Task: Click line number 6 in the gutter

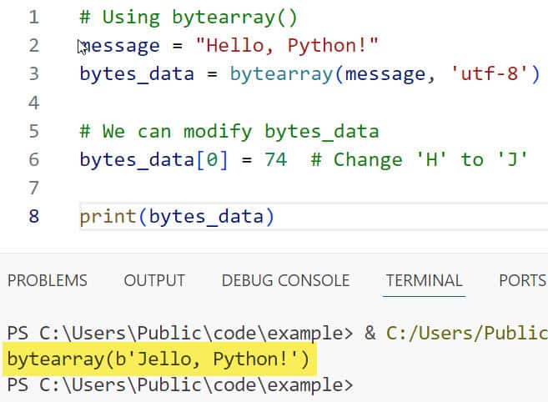Action: pyautogui.click(x=34, y=159)
